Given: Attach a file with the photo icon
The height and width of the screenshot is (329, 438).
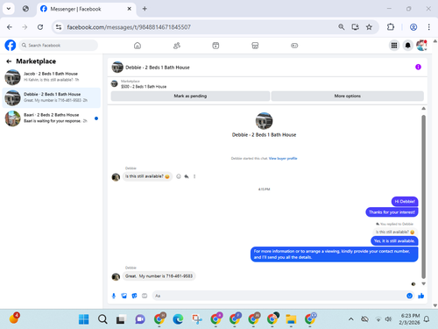Looking at the screenshot, I should (x=124, y=296).
